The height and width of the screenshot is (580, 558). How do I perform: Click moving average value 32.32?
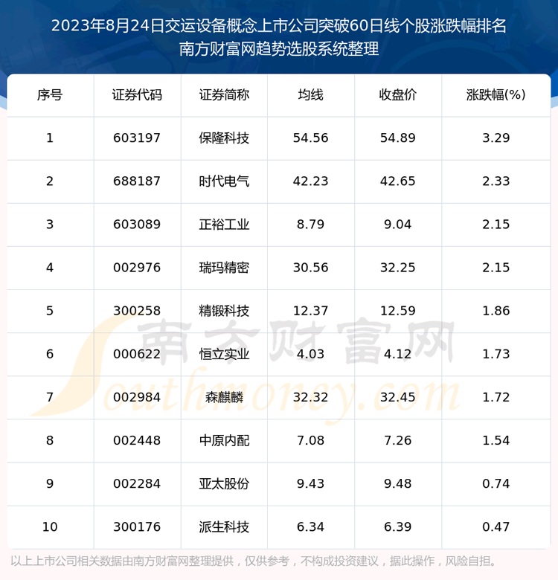pos(310,397)
